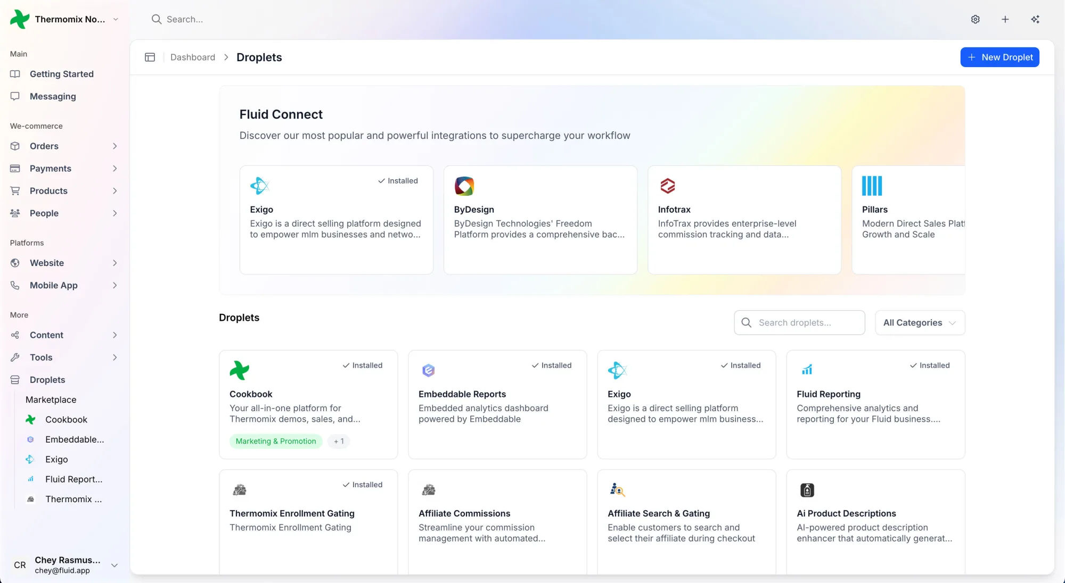Focus the top Search... field
Screen dimensions: 1065x583
point(185,19)
